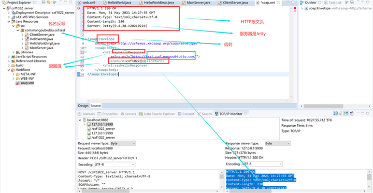
Task: Close the soap.xml editor tab
Action: pos(278,3)
